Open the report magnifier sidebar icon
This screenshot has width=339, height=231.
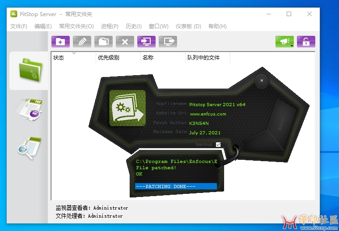[30, 148]
